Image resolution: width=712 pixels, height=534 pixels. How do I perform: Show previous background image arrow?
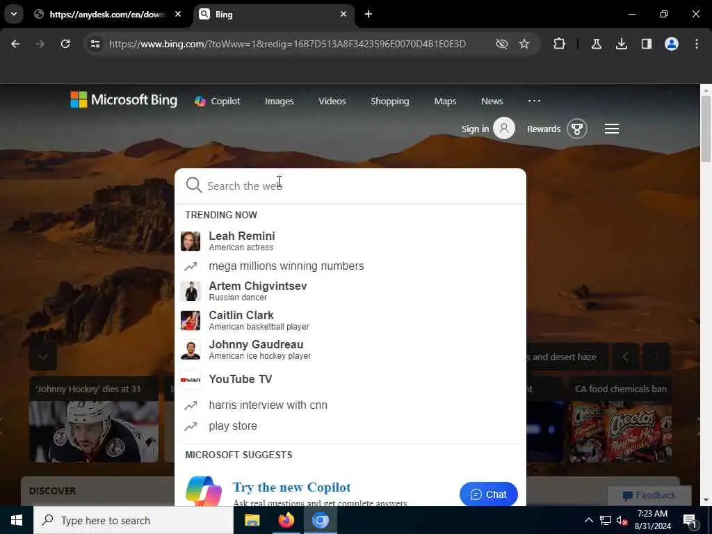pos(625,357)
